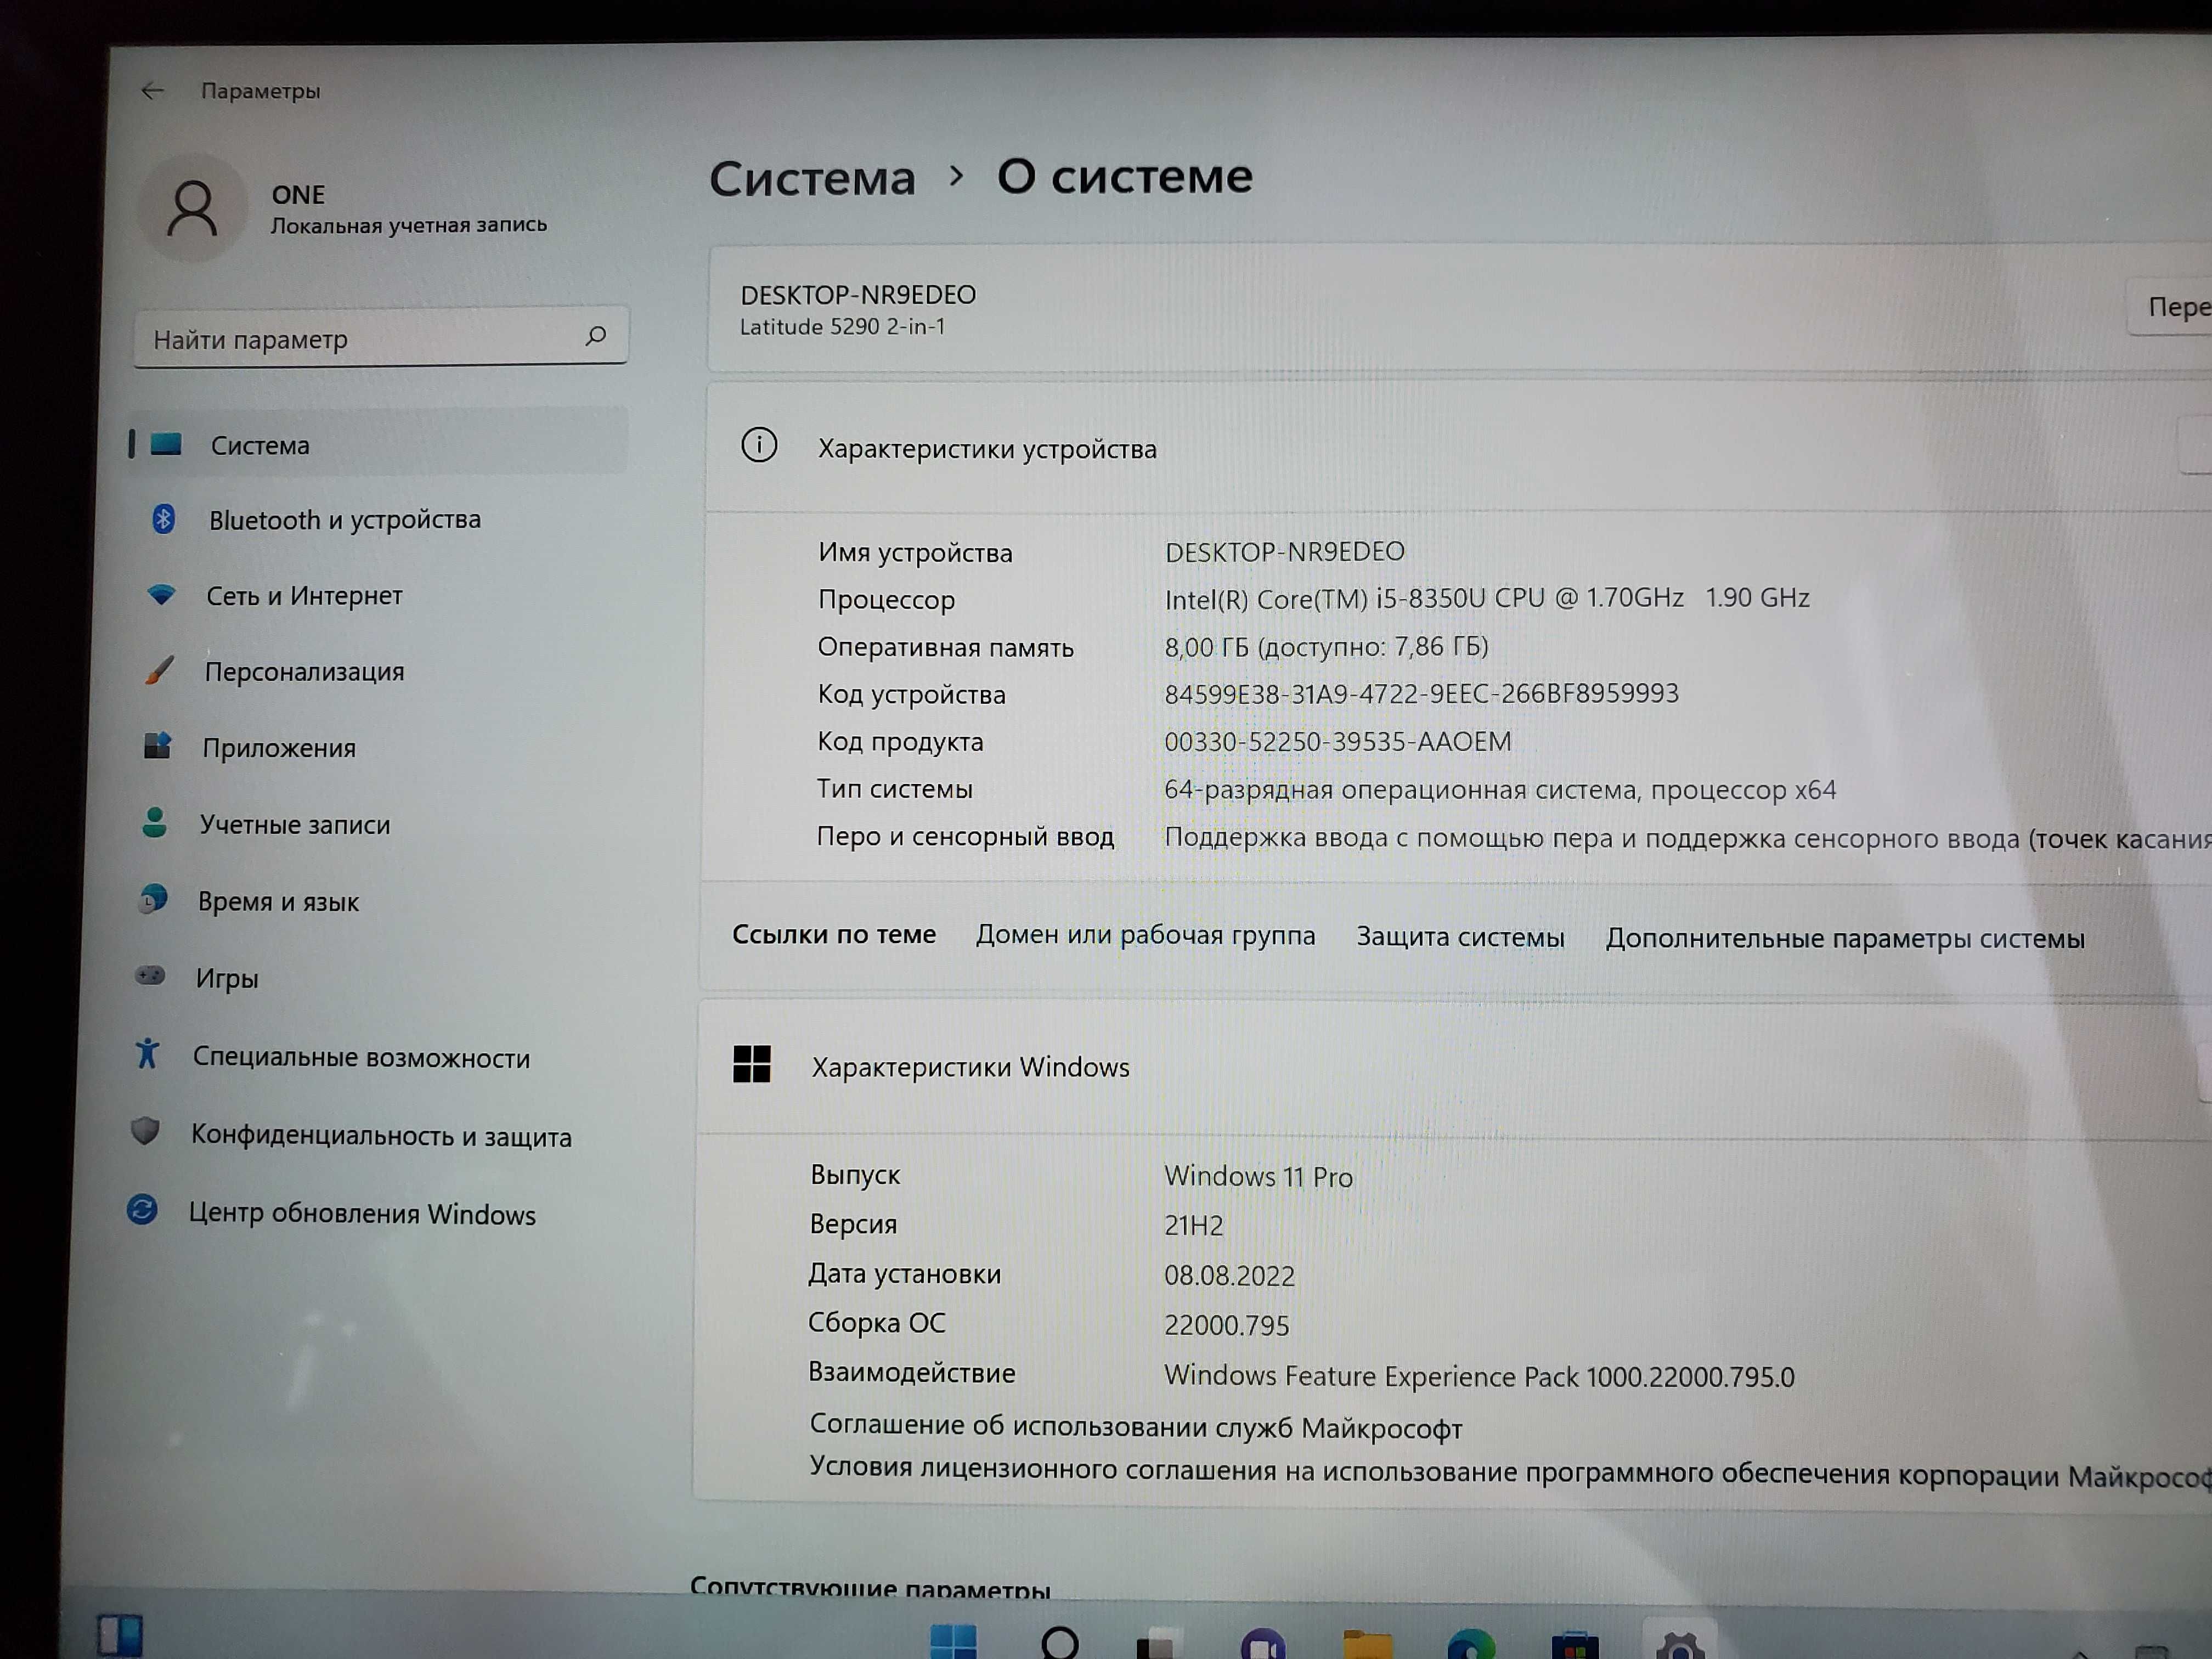Click the monitor icon beside Система
The width and height of the screenshot is (2212, 1659).
pyautogui.click(x=166, y=443)
